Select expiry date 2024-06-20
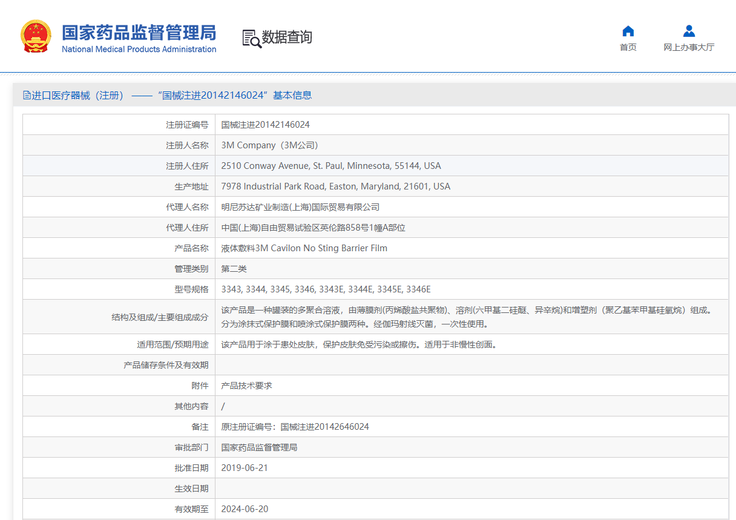The image size is (736, 520). pos(245,509)
